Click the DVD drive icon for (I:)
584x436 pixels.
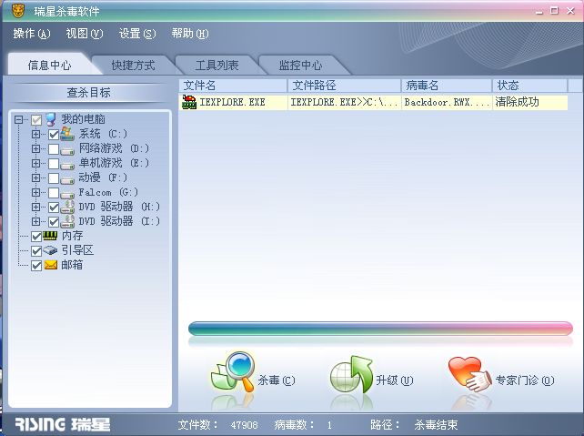67,221
